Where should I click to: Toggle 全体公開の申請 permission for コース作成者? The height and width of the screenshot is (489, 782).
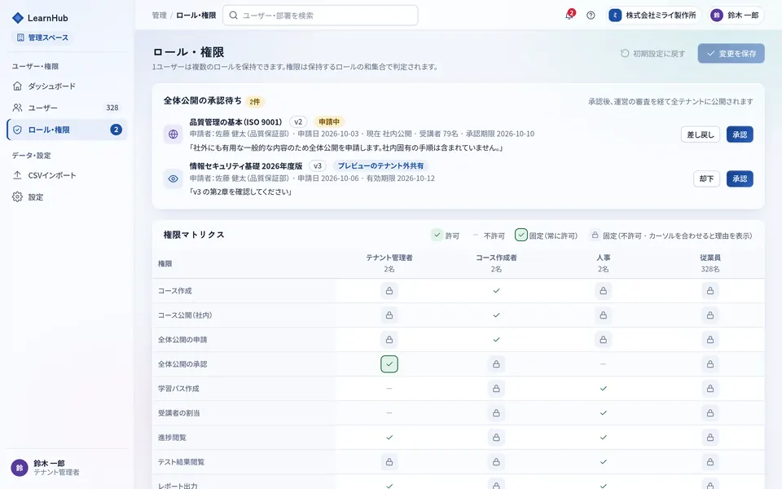pyautogui.click(x=496, y=340)
